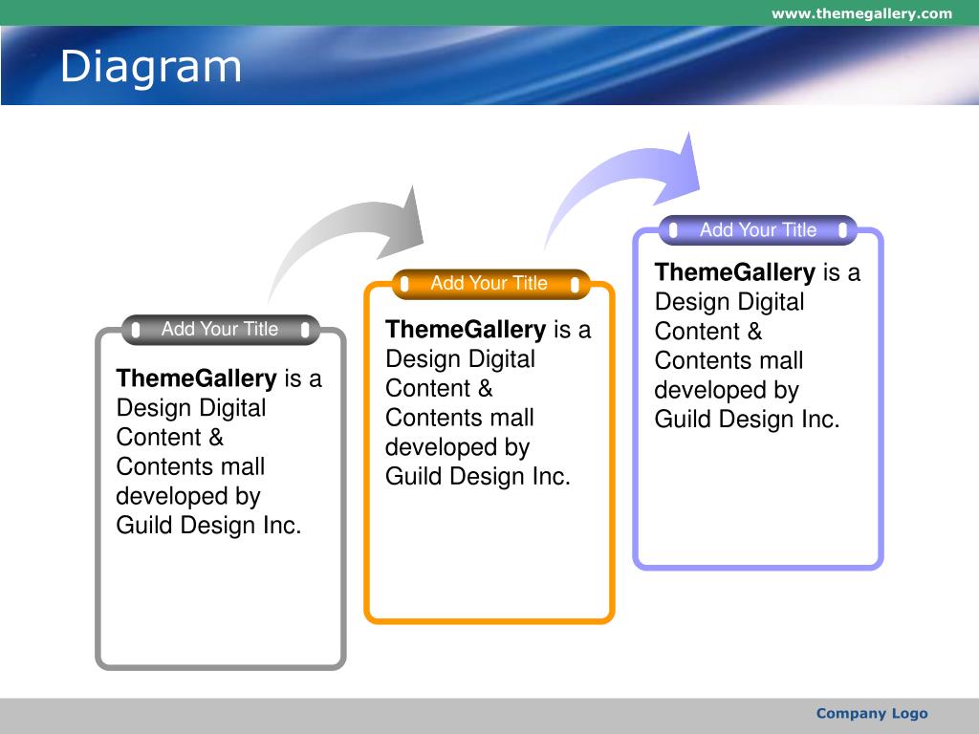The height and width of the screenshot is (734, 979).
Task: Click the purple Add Your Title label
Action: (x=758, y=229)
